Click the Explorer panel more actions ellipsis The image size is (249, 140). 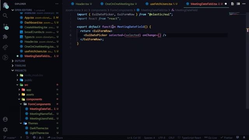[57, 4]
